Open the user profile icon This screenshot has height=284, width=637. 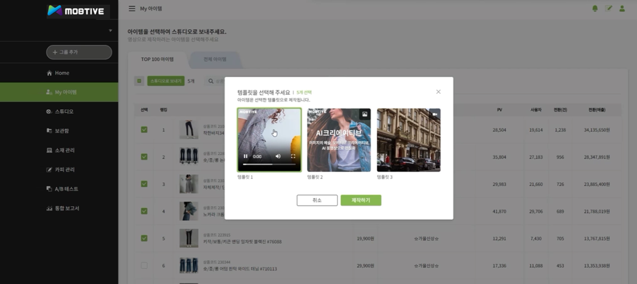622,8
